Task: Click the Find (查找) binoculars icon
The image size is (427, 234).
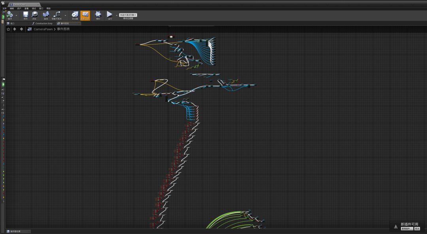Action: click(x=46, y=14)
